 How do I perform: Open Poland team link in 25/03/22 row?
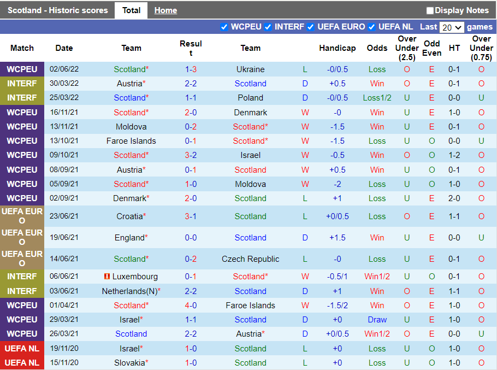pos(250,98)
